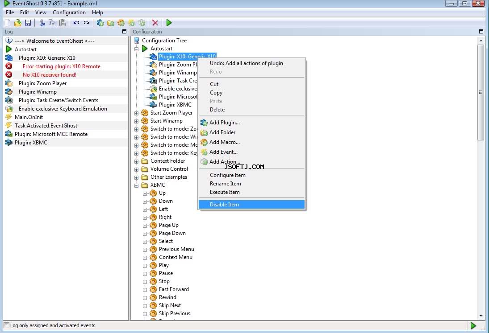This screenshot has height=333, width=489.
Task: Click the Save toolbar icon
Action: coord(28,23)
